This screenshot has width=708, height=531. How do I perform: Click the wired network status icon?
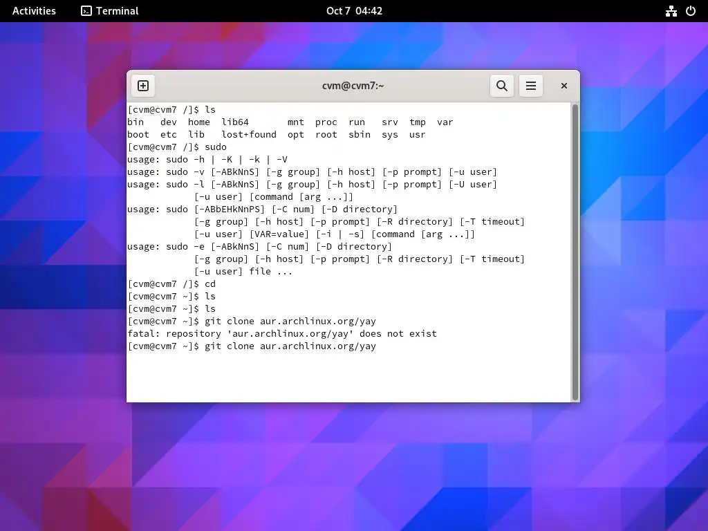click(671, 11)
